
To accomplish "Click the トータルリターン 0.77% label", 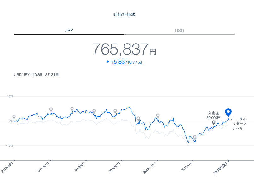I will 239,124.
